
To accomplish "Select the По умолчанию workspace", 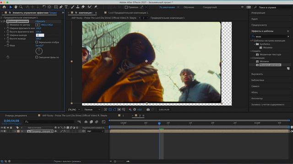I will click(167, 7).
